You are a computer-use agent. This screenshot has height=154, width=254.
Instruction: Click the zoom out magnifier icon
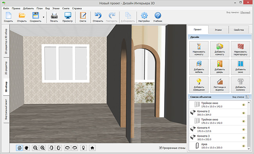click(35, 148)
